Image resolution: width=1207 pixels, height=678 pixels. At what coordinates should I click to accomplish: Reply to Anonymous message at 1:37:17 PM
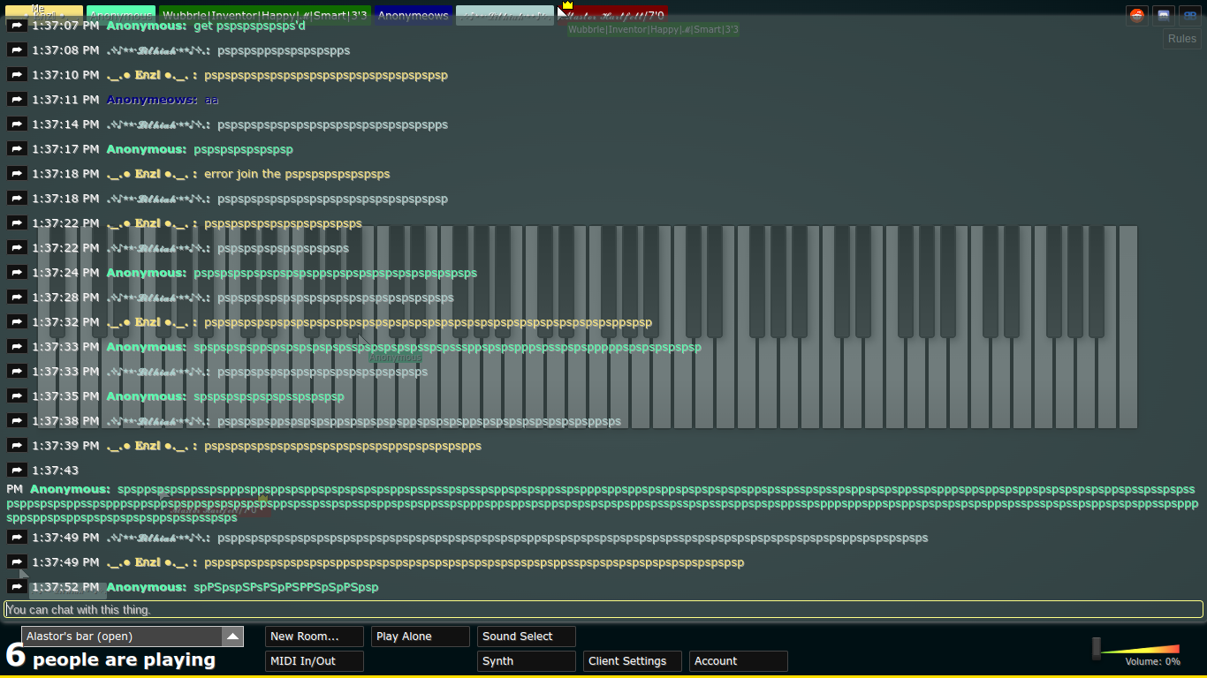[x=17, y=149]
